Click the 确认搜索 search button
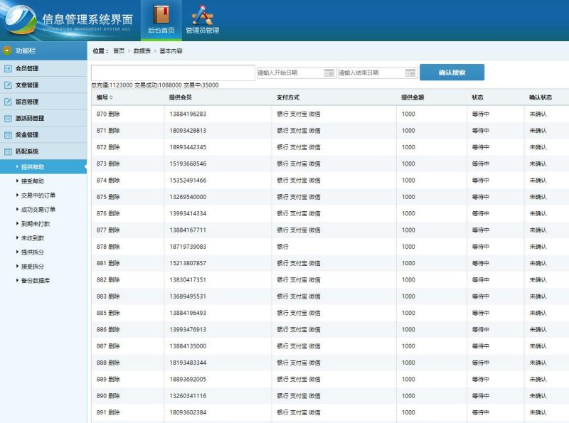Image resolution: width=569 pixels, height=423 pixels. (452, 72)
